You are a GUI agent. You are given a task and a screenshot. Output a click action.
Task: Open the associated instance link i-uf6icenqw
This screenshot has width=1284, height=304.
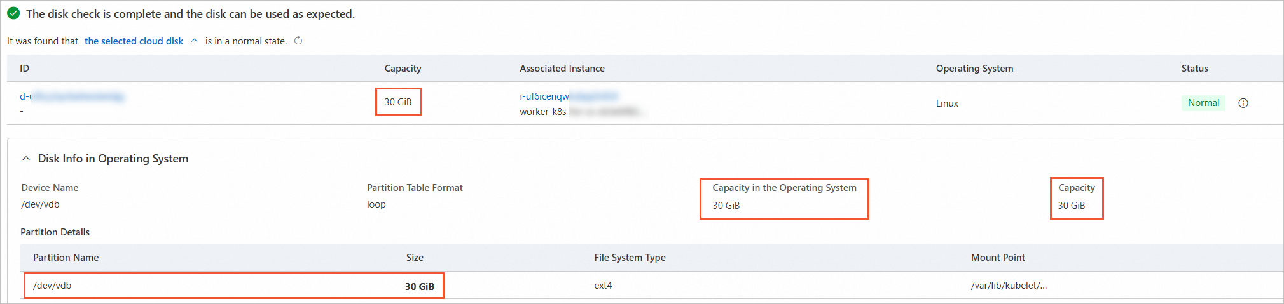(568, 96)
